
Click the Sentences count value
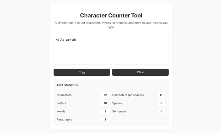coord(161,111)
